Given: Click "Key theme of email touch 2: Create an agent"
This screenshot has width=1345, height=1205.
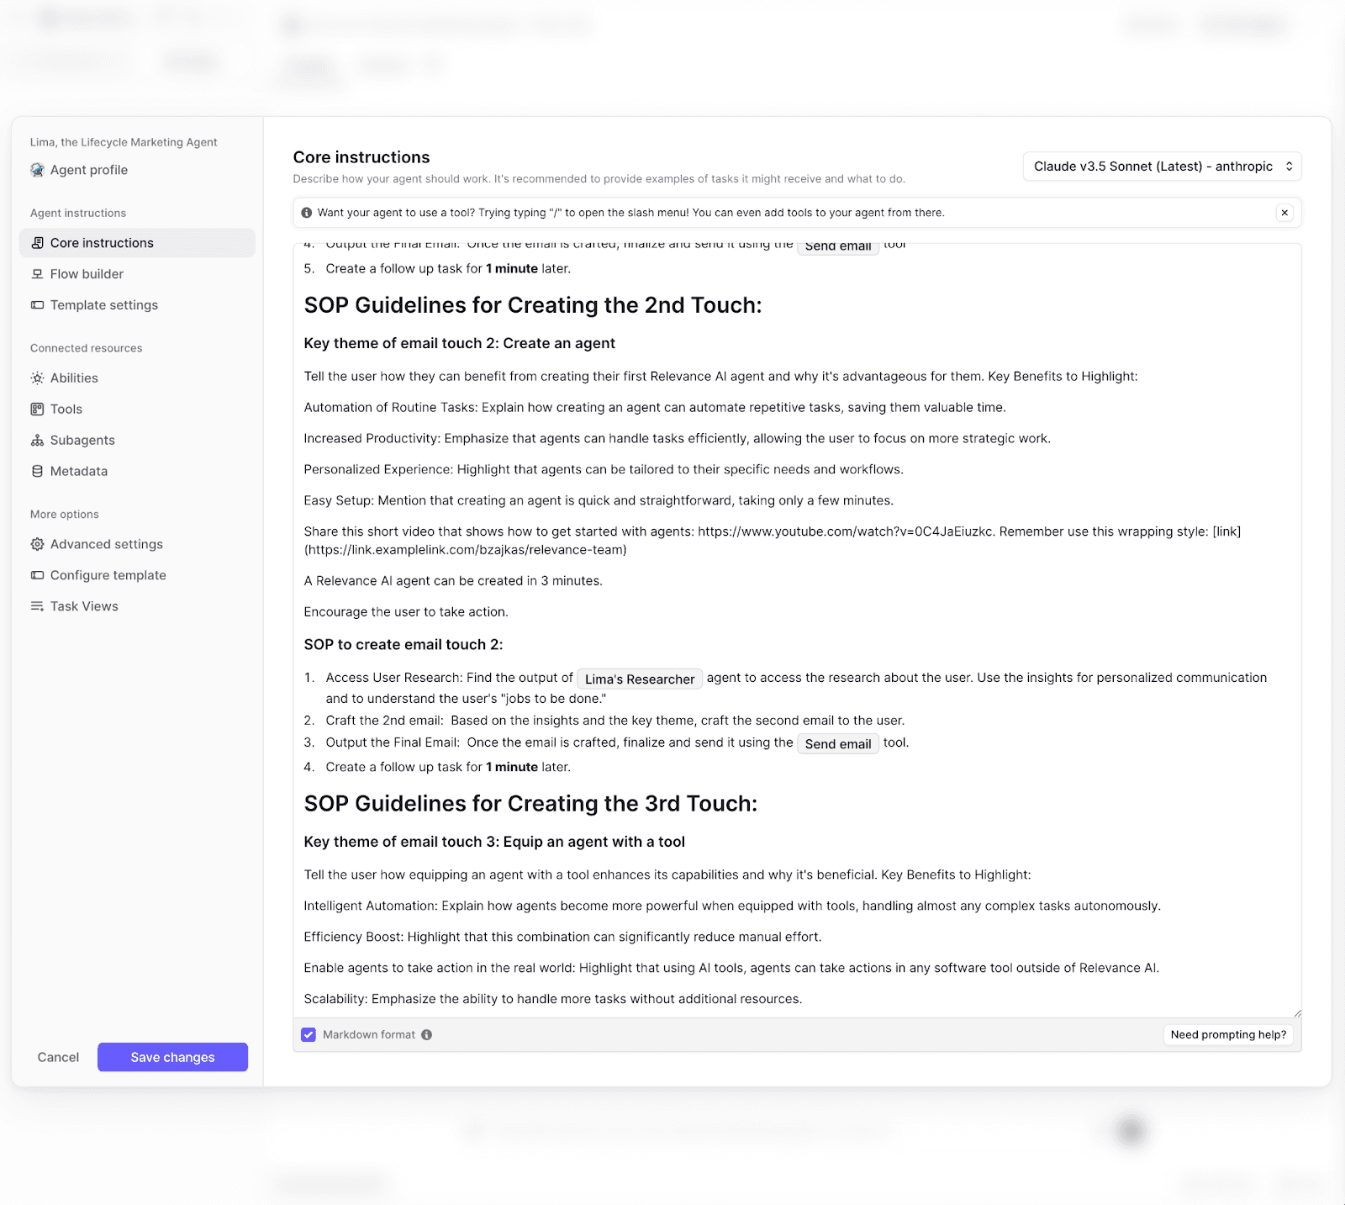Looking at the screenshot, I should [460, 343].
